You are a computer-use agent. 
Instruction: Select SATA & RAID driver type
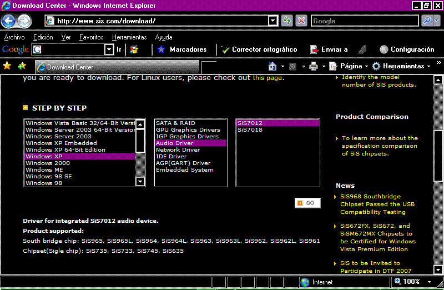coord(191,123)
